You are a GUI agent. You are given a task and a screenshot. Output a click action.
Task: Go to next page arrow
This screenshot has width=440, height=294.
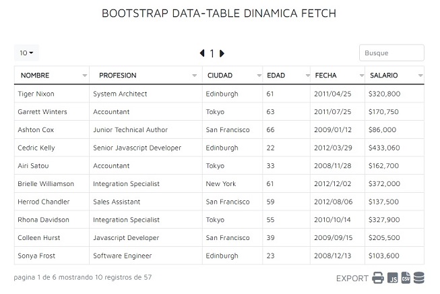tap(222, 53)
